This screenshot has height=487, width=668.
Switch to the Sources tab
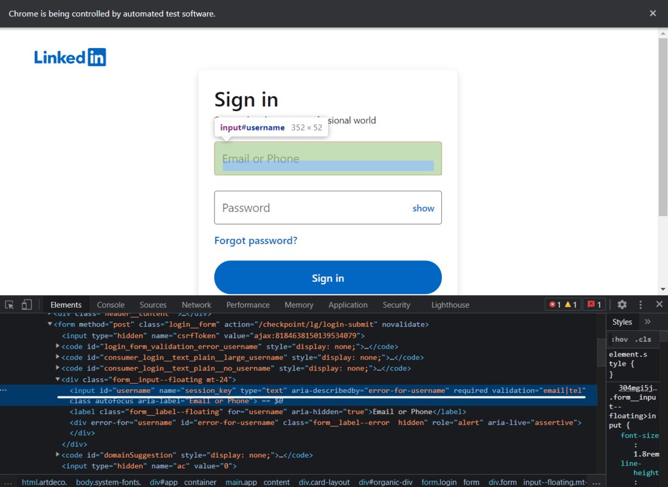click(153, 305)
